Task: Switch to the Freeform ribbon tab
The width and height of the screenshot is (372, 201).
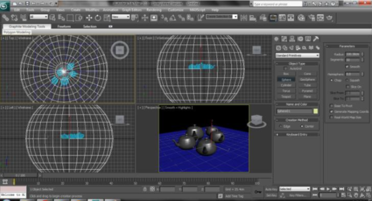Action: point(64,27)
